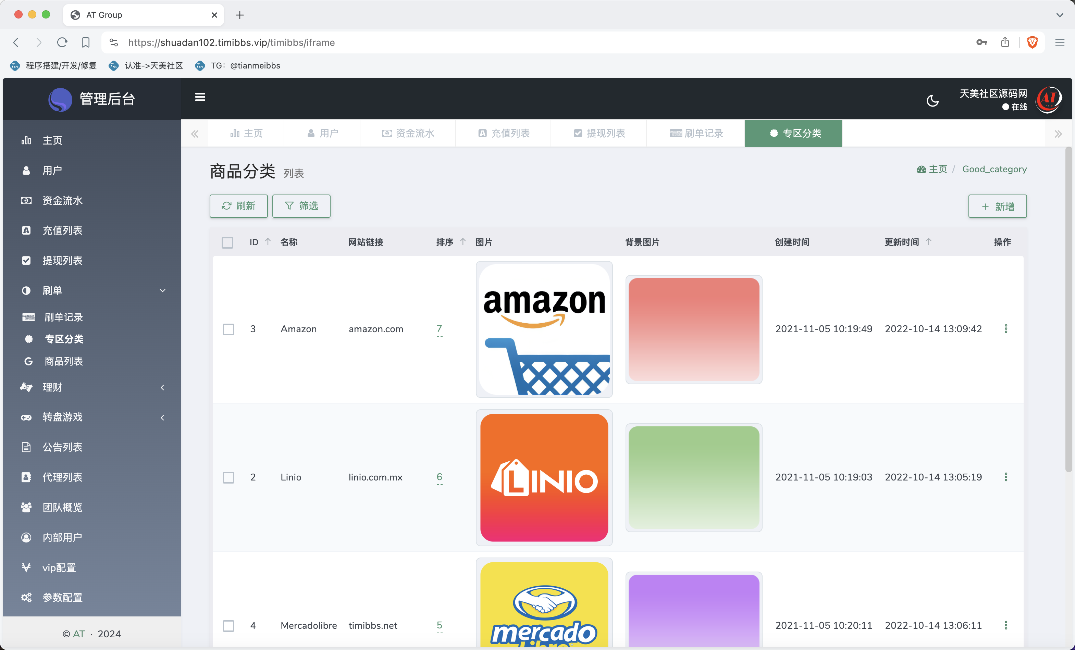Open browser main menu icon

[x=1060, y=42]
